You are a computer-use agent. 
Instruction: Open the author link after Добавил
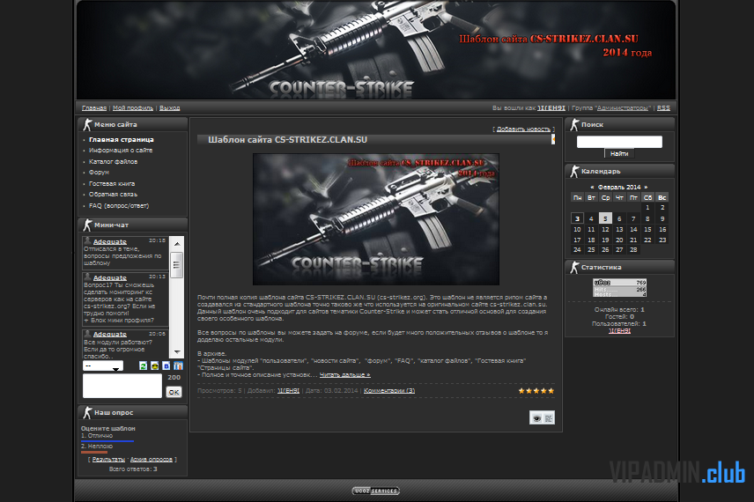click(x=289, y=390)
